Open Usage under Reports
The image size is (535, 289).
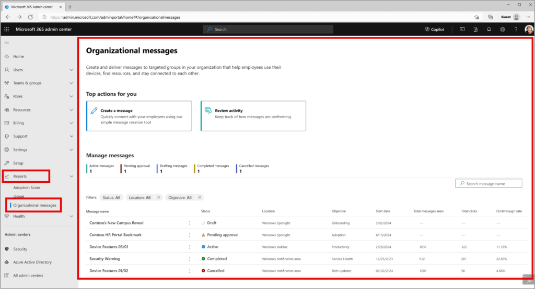point(19,196)
